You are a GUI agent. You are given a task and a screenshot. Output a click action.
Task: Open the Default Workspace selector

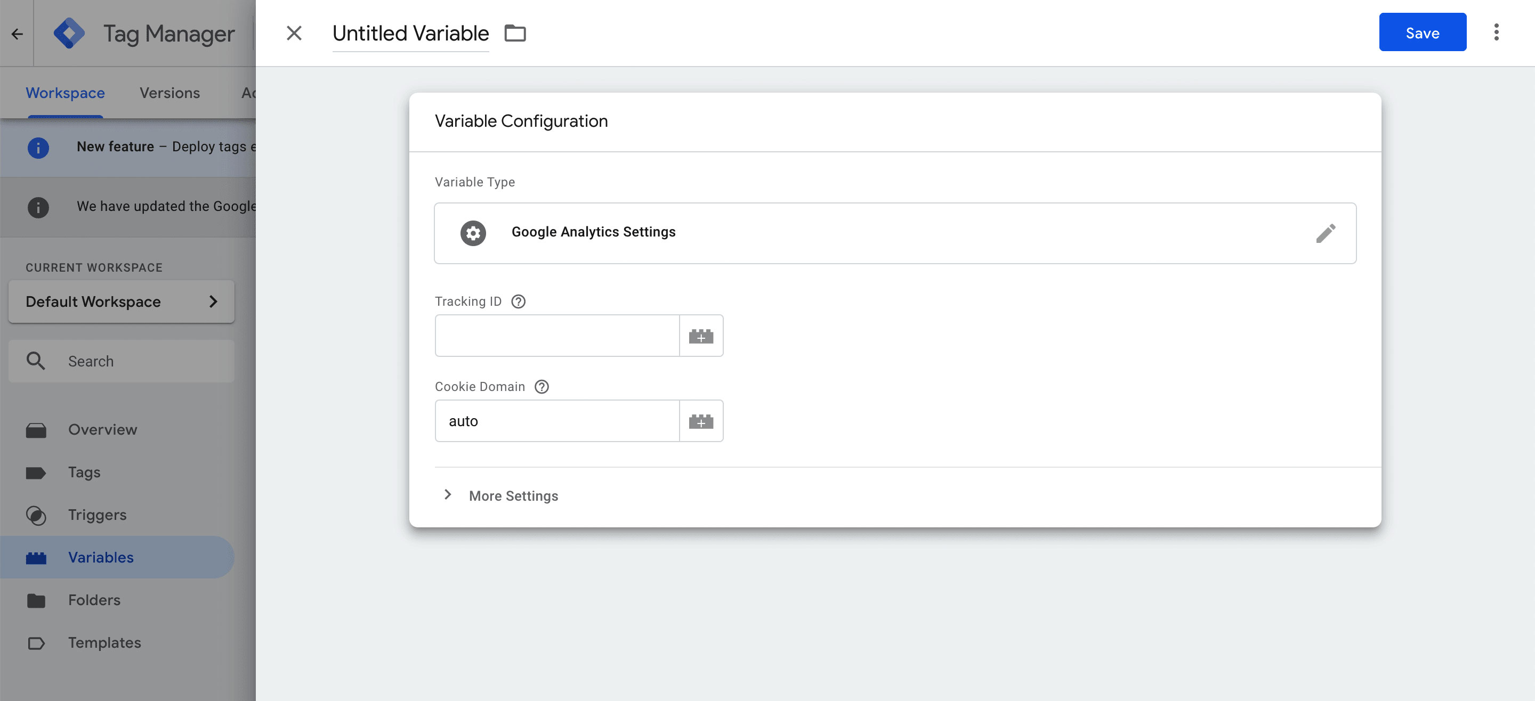122,301
